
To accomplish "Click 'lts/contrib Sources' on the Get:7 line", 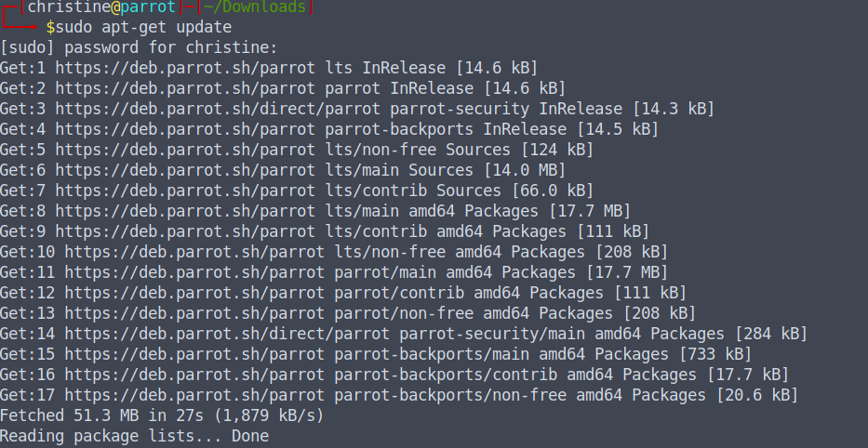I will [x=413, y=191].
